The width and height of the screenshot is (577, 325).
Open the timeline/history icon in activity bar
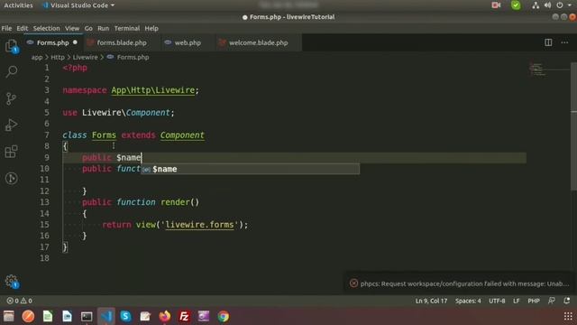click(x=12, y=179)
